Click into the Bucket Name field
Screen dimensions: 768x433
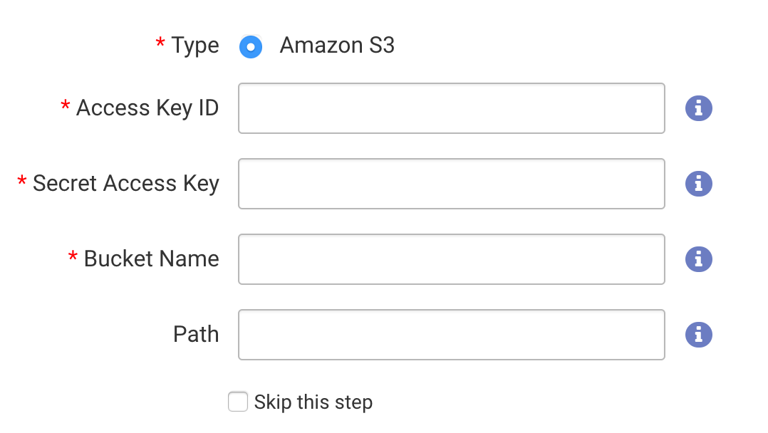coord(451,259)
